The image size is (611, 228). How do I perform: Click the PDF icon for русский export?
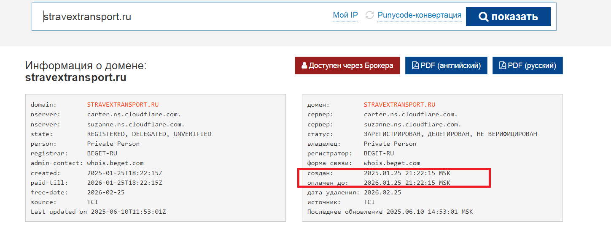tap(502, 66)
